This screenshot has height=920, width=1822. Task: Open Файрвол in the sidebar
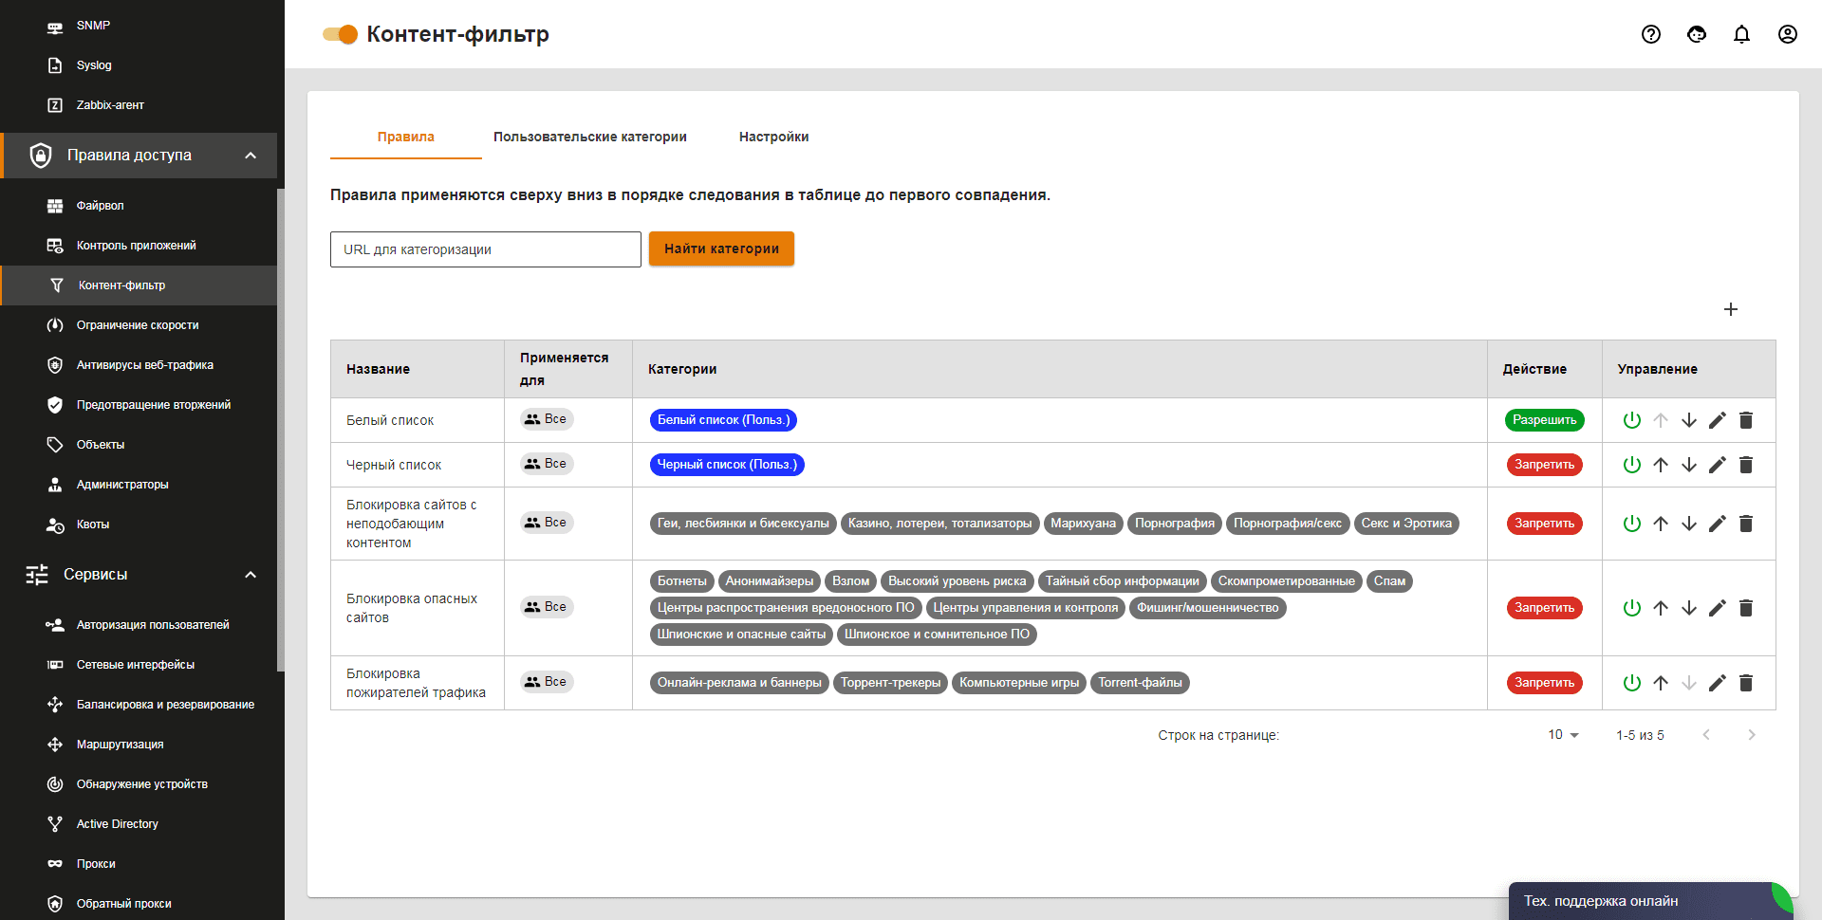(x=100, y=206)
